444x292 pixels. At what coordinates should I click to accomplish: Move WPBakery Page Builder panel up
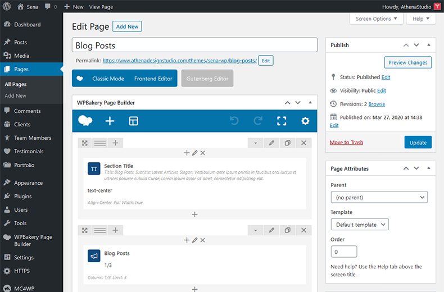[x=287, y=103]
